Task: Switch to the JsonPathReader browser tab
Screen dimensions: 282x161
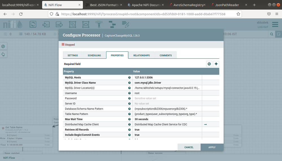Action: pyautogui.click(x=229, y=5)
